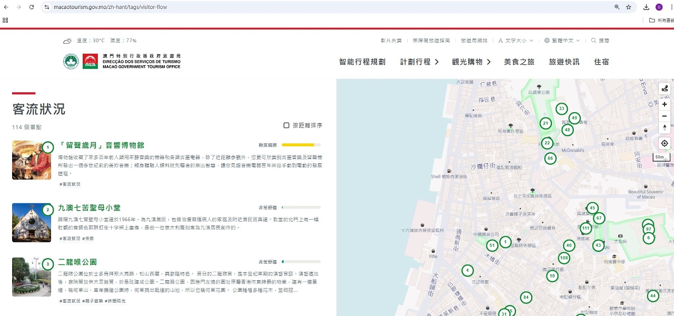Reload the page in the browser

tap(32, 7)
